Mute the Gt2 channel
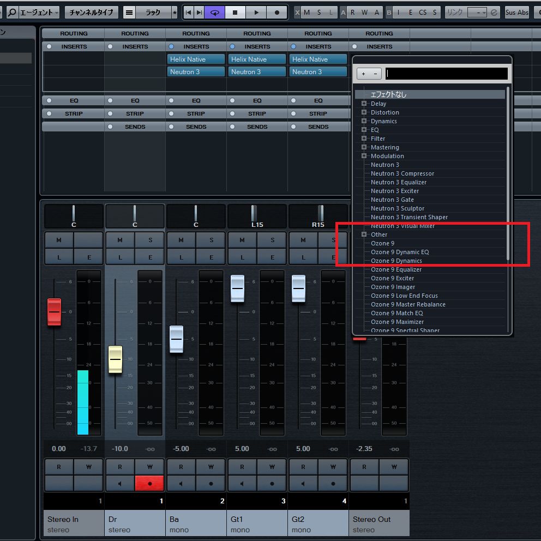The height and width of the screenshot is (541, 541). click(x=303, y=240)
